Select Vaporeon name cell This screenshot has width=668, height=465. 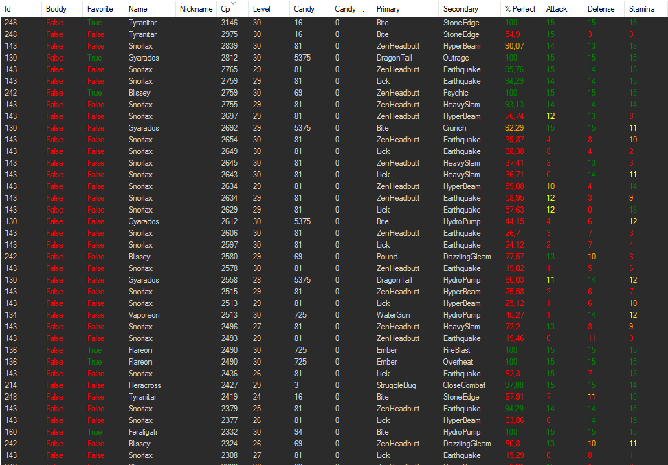tap(144, 315)
